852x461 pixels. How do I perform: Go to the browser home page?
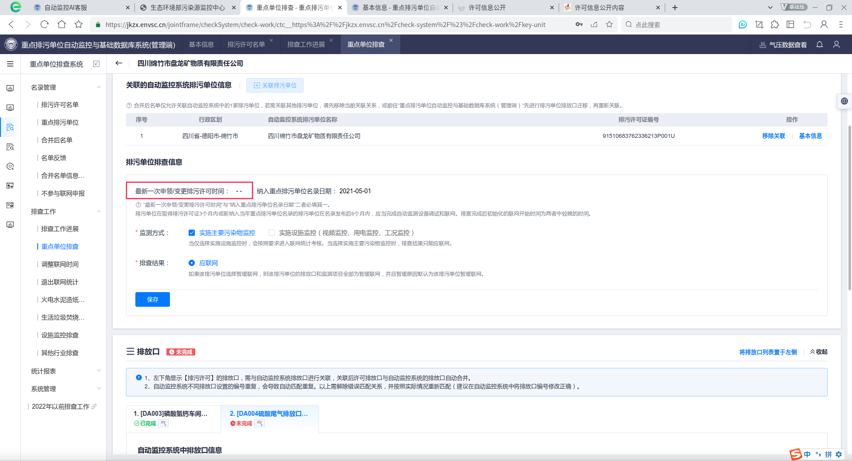point(62,24)
